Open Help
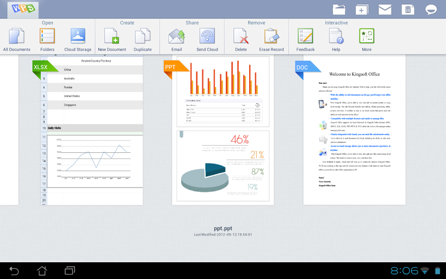The height and width of the screenshot is (279, 446). (x=336, y=40)
